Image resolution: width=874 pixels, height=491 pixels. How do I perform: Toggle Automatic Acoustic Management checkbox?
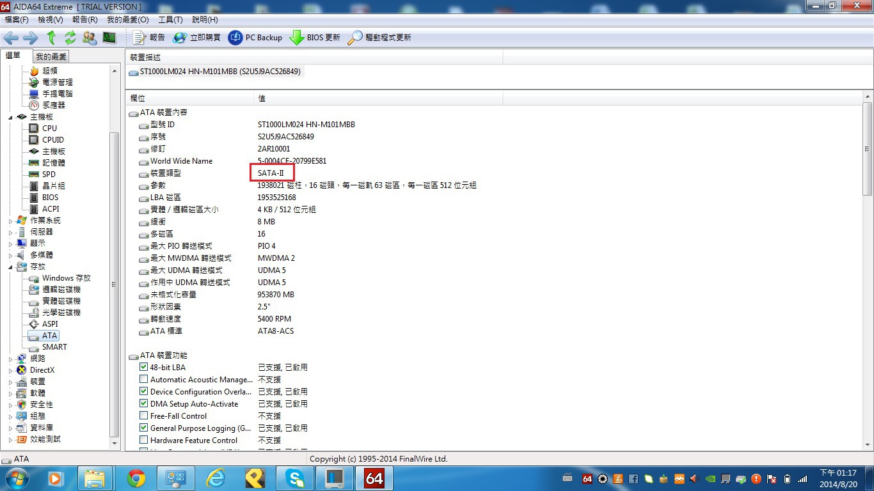tap(144, 380)
